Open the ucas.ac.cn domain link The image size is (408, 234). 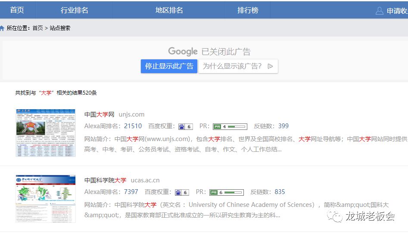click(x=145, y=180)
